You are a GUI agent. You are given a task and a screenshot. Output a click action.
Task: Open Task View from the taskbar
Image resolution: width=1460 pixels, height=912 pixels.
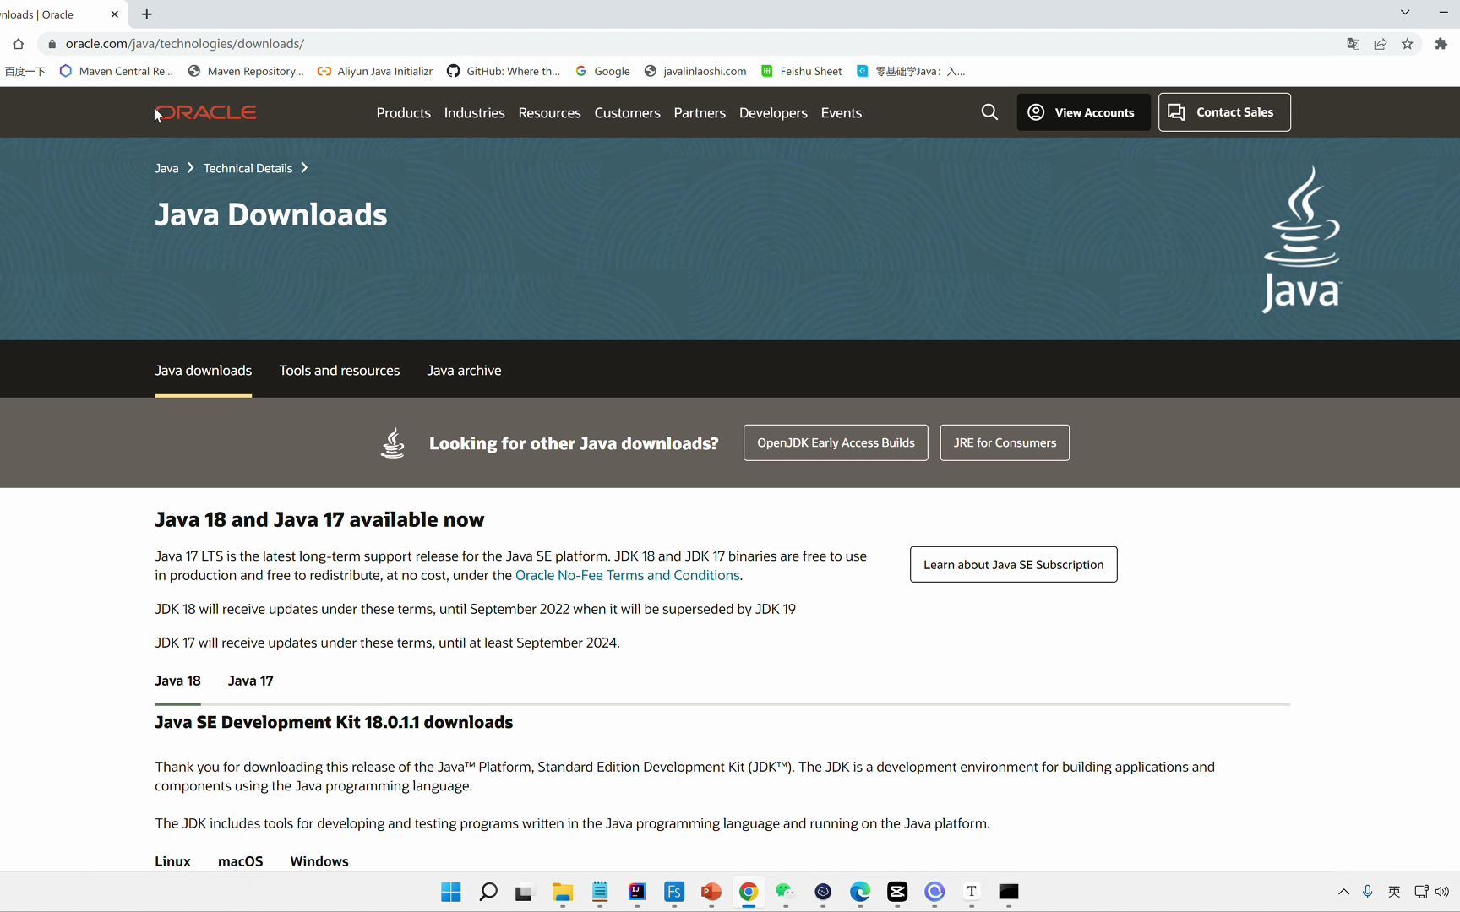[526, 892]
